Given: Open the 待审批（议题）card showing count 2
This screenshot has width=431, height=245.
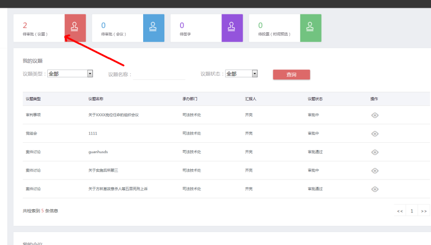Looking at the screenshot, I should [x=39, y=28].
